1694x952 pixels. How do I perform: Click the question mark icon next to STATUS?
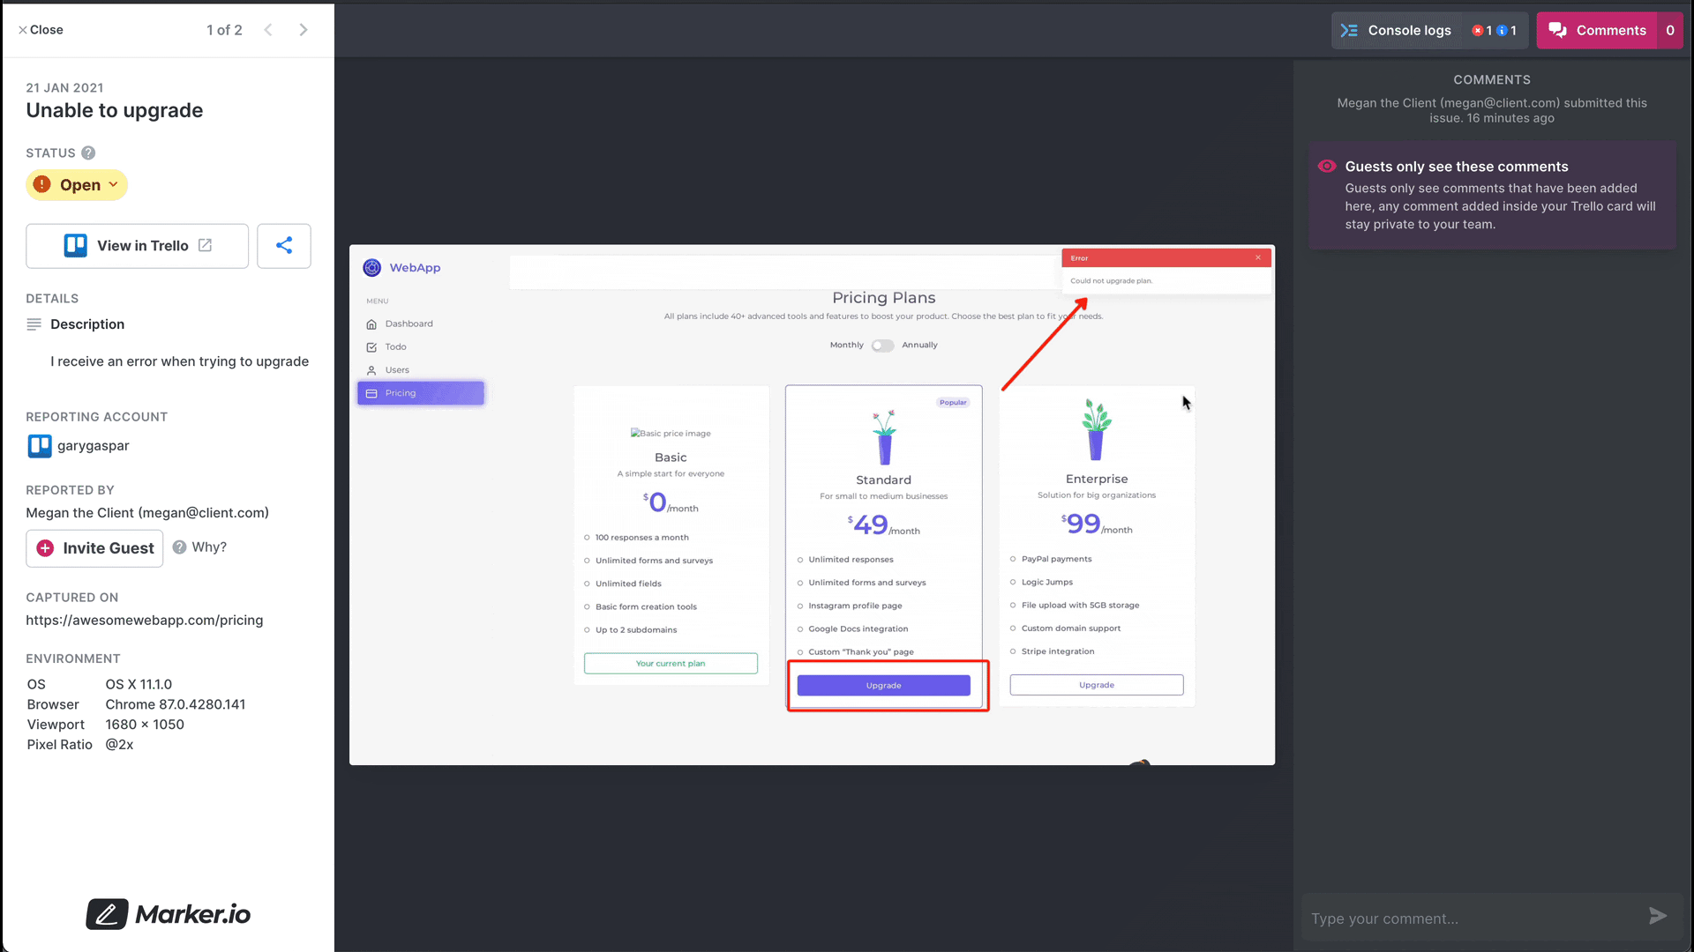pos(88,152)
